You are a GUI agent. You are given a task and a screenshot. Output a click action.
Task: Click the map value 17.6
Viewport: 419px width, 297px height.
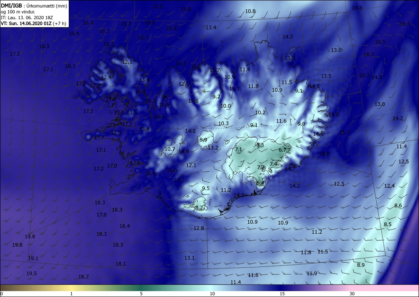click(x=135, y=163)
